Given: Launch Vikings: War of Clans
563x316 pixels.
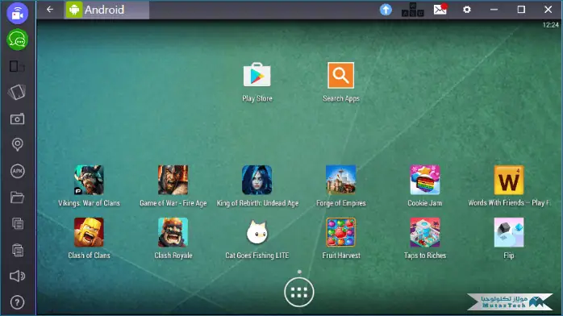Looking at the screenshot, I should pyautogui.click(x=89, y=180).
